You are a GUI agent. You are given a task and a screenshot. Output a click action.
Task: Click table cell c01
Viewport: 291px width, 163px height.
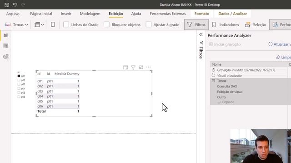[x=40, y=81]
